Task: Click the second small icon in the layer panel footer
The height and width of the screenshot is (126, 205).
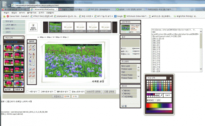Action: pyautogui.click(x=125, y=106)
